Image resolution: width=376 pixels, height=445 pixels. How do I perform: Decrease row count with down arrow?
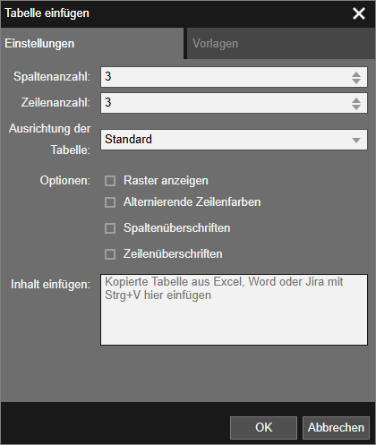(x=356, y=107)
